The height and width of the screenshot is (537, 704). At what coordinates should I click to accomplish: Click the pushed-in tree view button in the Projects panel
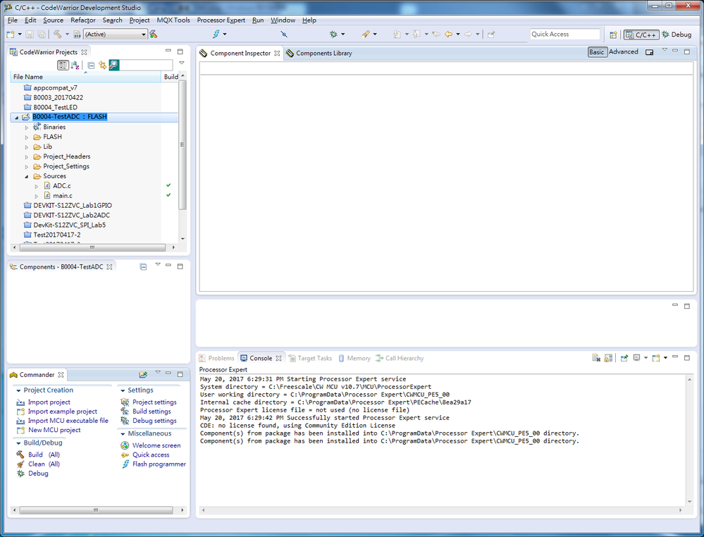[x=63, y=65]
